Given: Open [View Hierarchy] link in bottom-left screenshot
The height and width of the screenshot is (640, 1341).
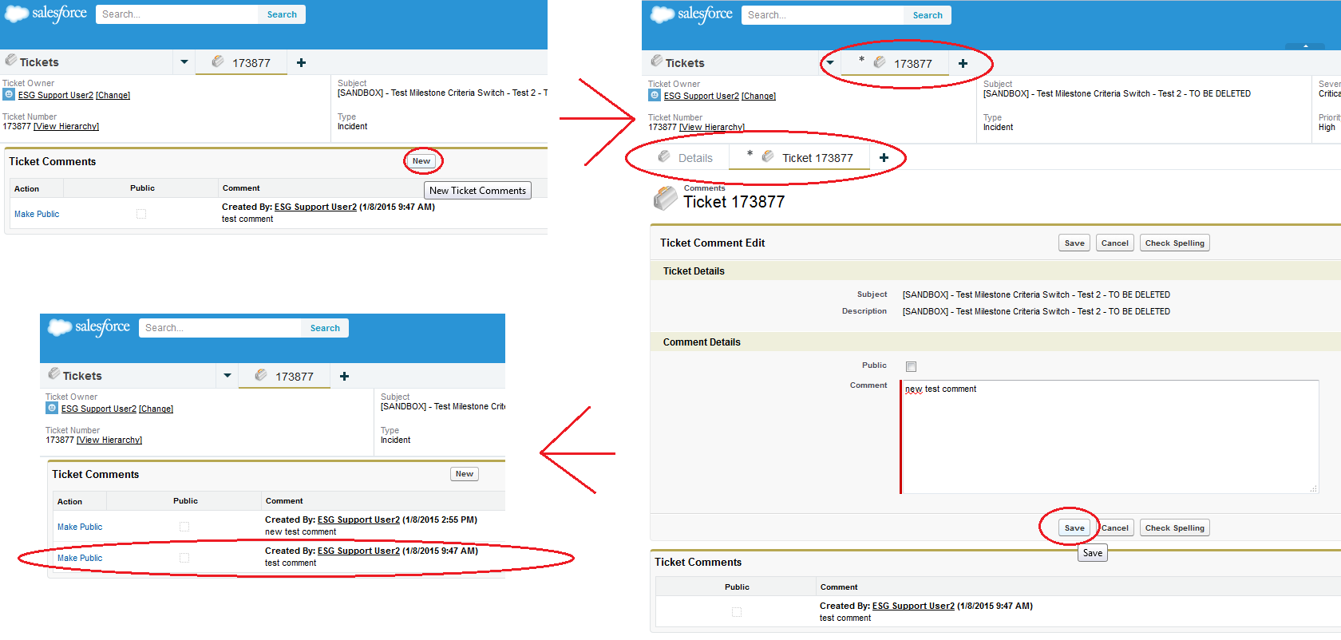Looking at the screenshot, I should pyautogui.click(x=109, y=440).
